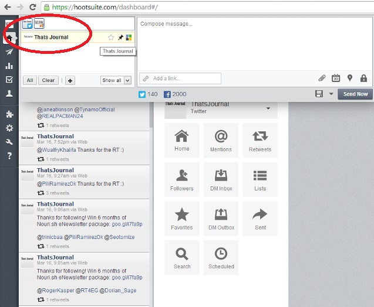374x307 pixels.
Task: Click the Mar 16, 9:05am via Web timestamp
Action: (x=62, y=263)
